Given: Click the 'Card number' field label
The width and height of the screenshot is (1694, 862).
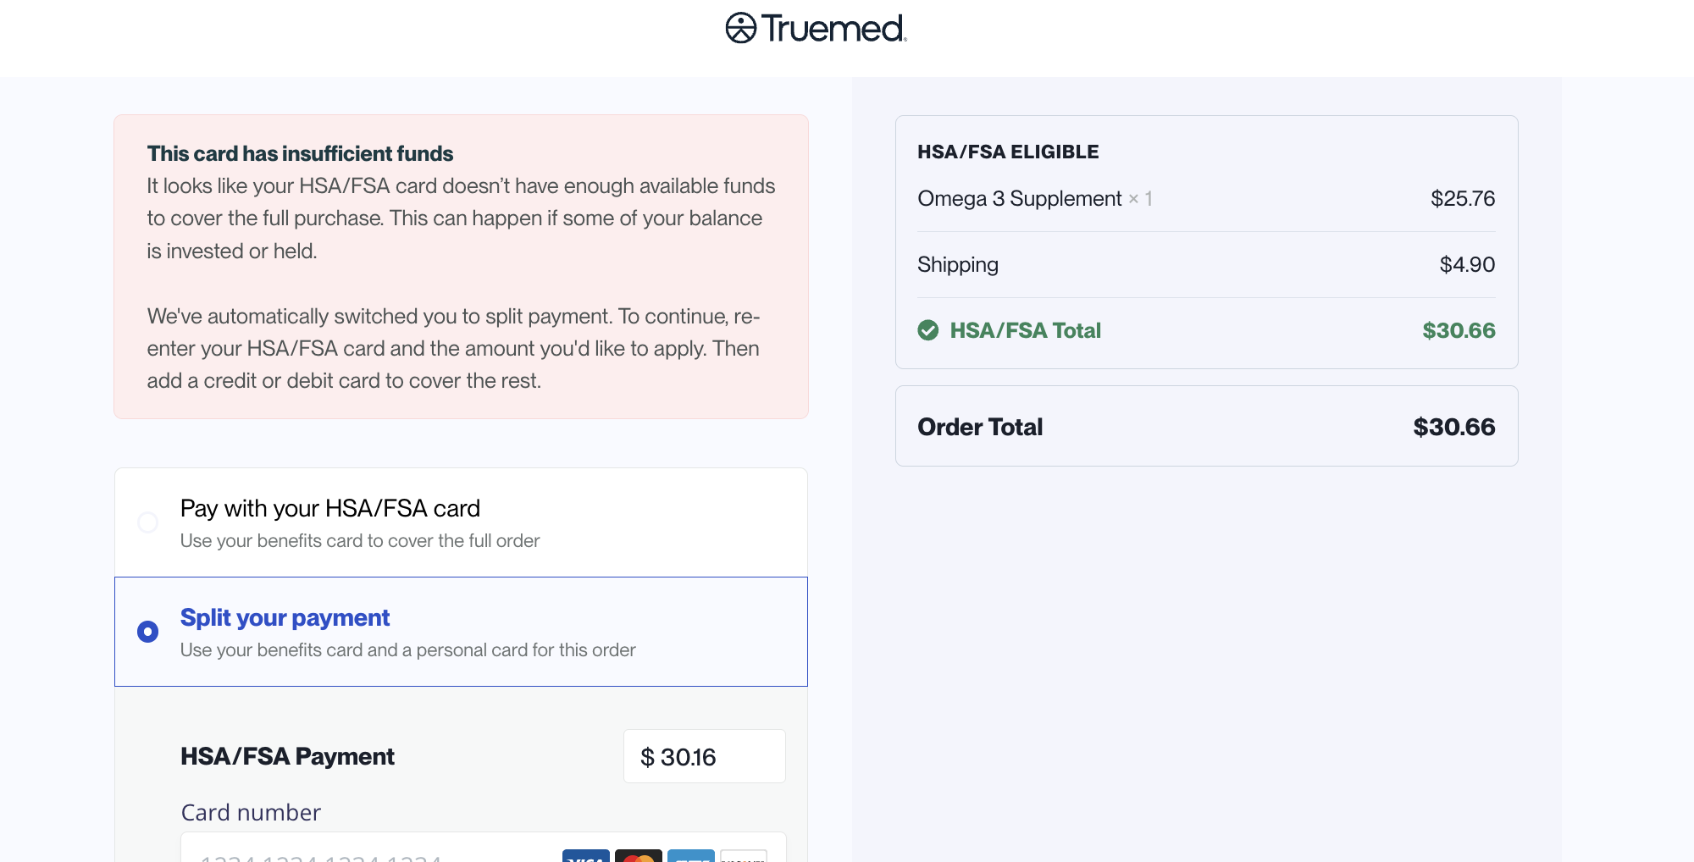Looking at the screenshot, I should [x=251, y=813].
